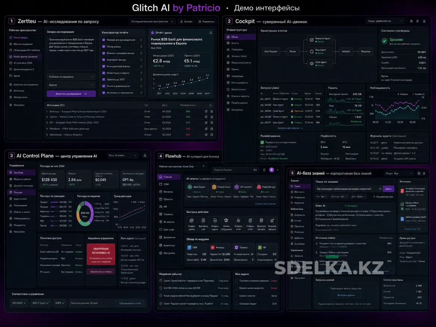The width and height of the screenshot is (436, 327).
Task: Uncheck 'Конкурентный анализ' checkbox
Action: click(104, 67)
